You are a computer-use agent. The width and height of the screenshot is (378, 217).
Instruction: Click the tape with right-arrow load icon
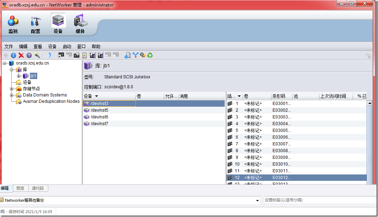(92, 55)
